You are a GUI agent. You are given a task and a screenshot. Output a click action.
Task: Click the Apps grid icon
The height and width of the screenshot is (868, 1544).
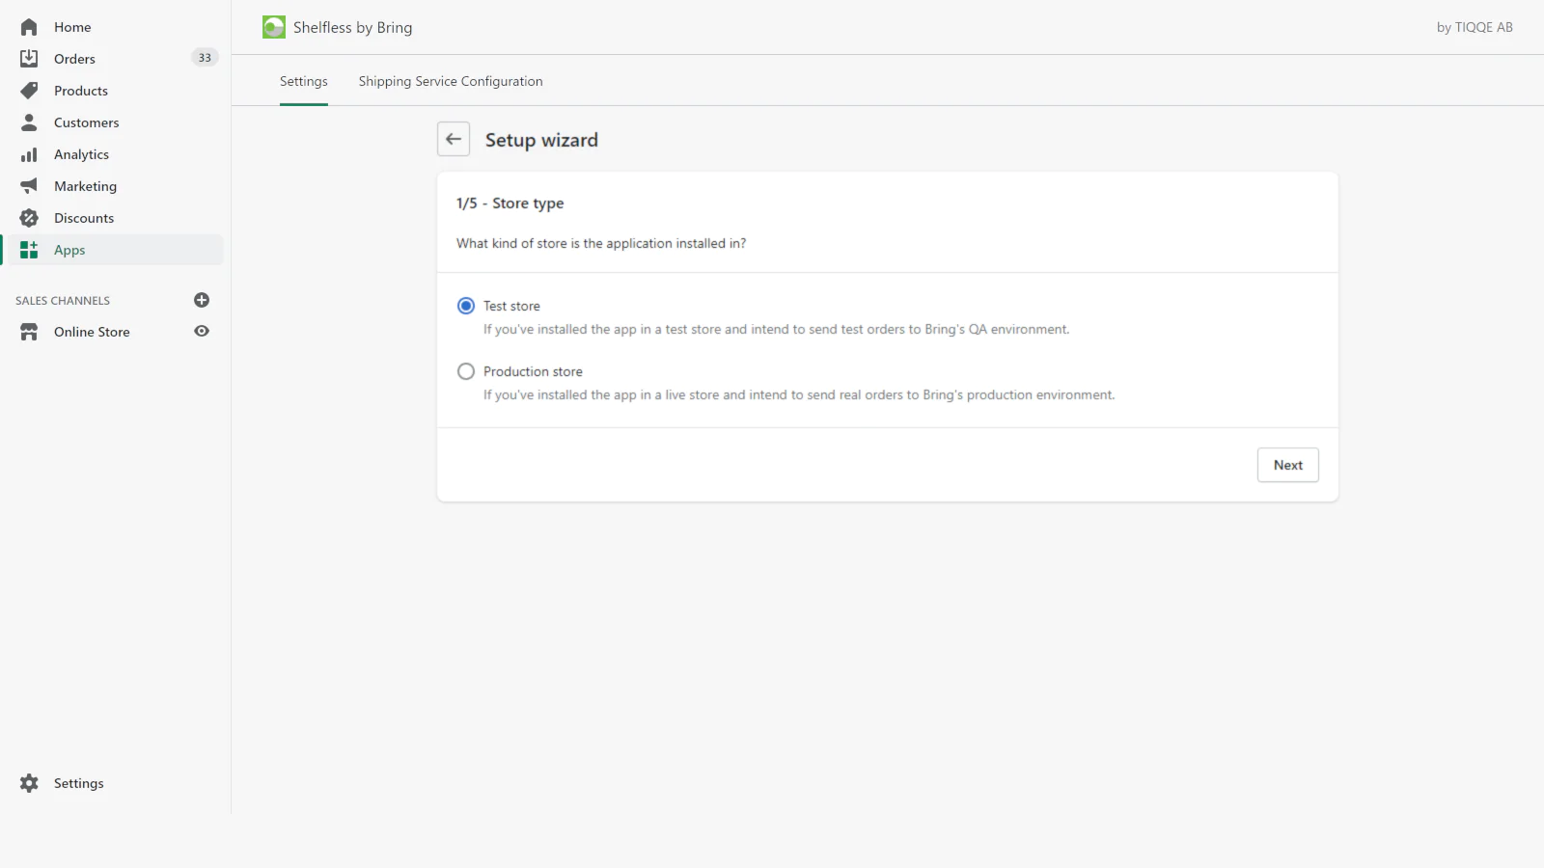click(29, 250)
